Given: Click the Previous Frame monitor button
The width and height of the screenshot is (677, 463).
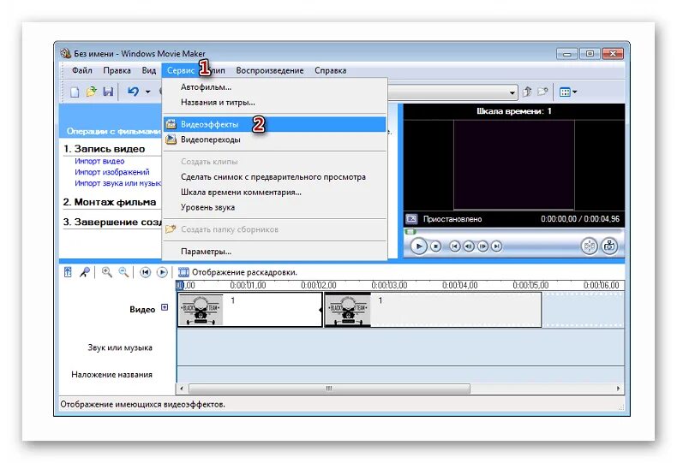Looking at the screenshot, I should (x=469, y=246).
